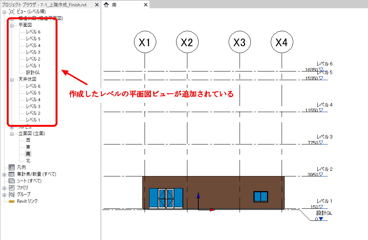Click the project base point origin marker
Viewport: 368px width, 240px height.
point(198,210)
